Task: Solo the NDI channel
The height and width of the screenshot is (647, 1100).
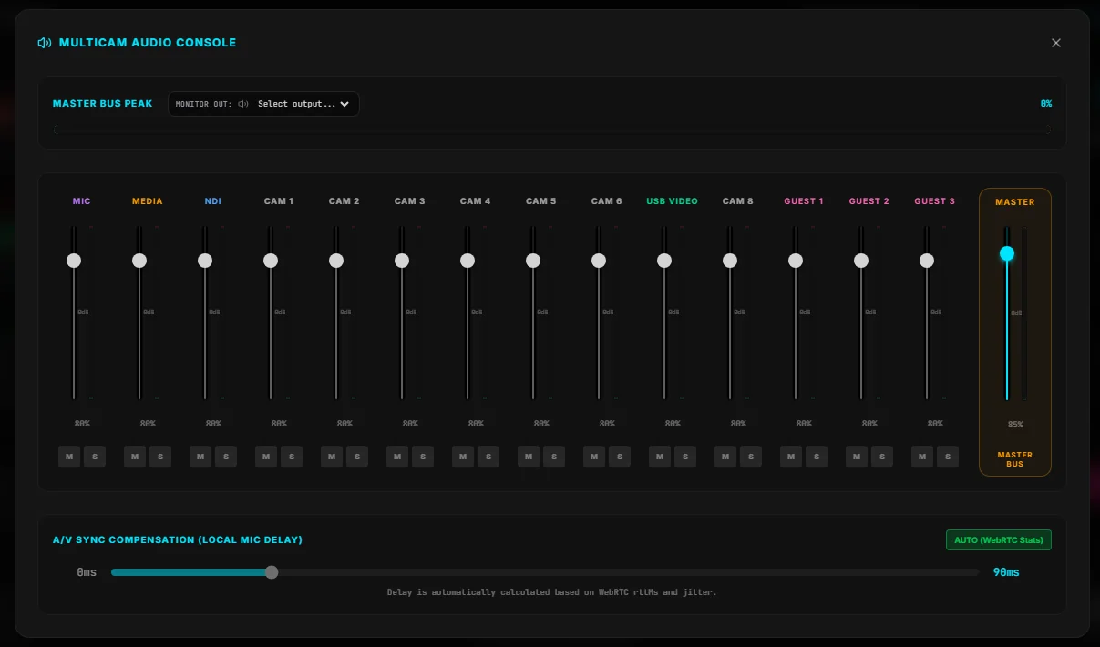Action: [226, 457]
